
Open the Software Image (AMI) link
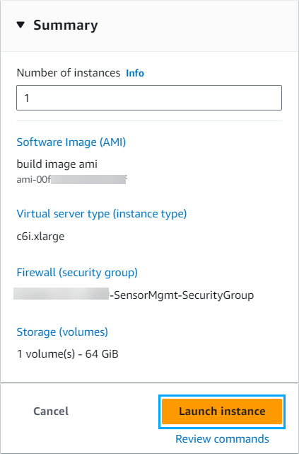pyautogui.click(x=71, y=142)
